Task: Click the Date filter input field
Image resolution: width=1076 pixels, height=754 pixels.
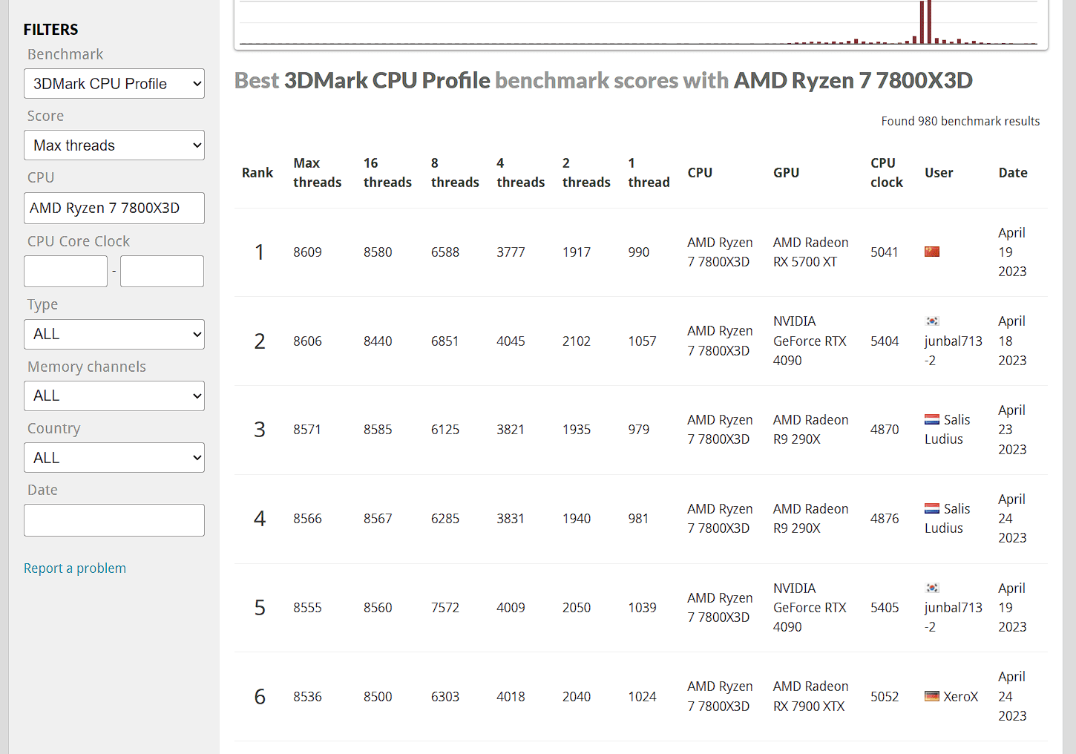Action: tap(114, 520)
